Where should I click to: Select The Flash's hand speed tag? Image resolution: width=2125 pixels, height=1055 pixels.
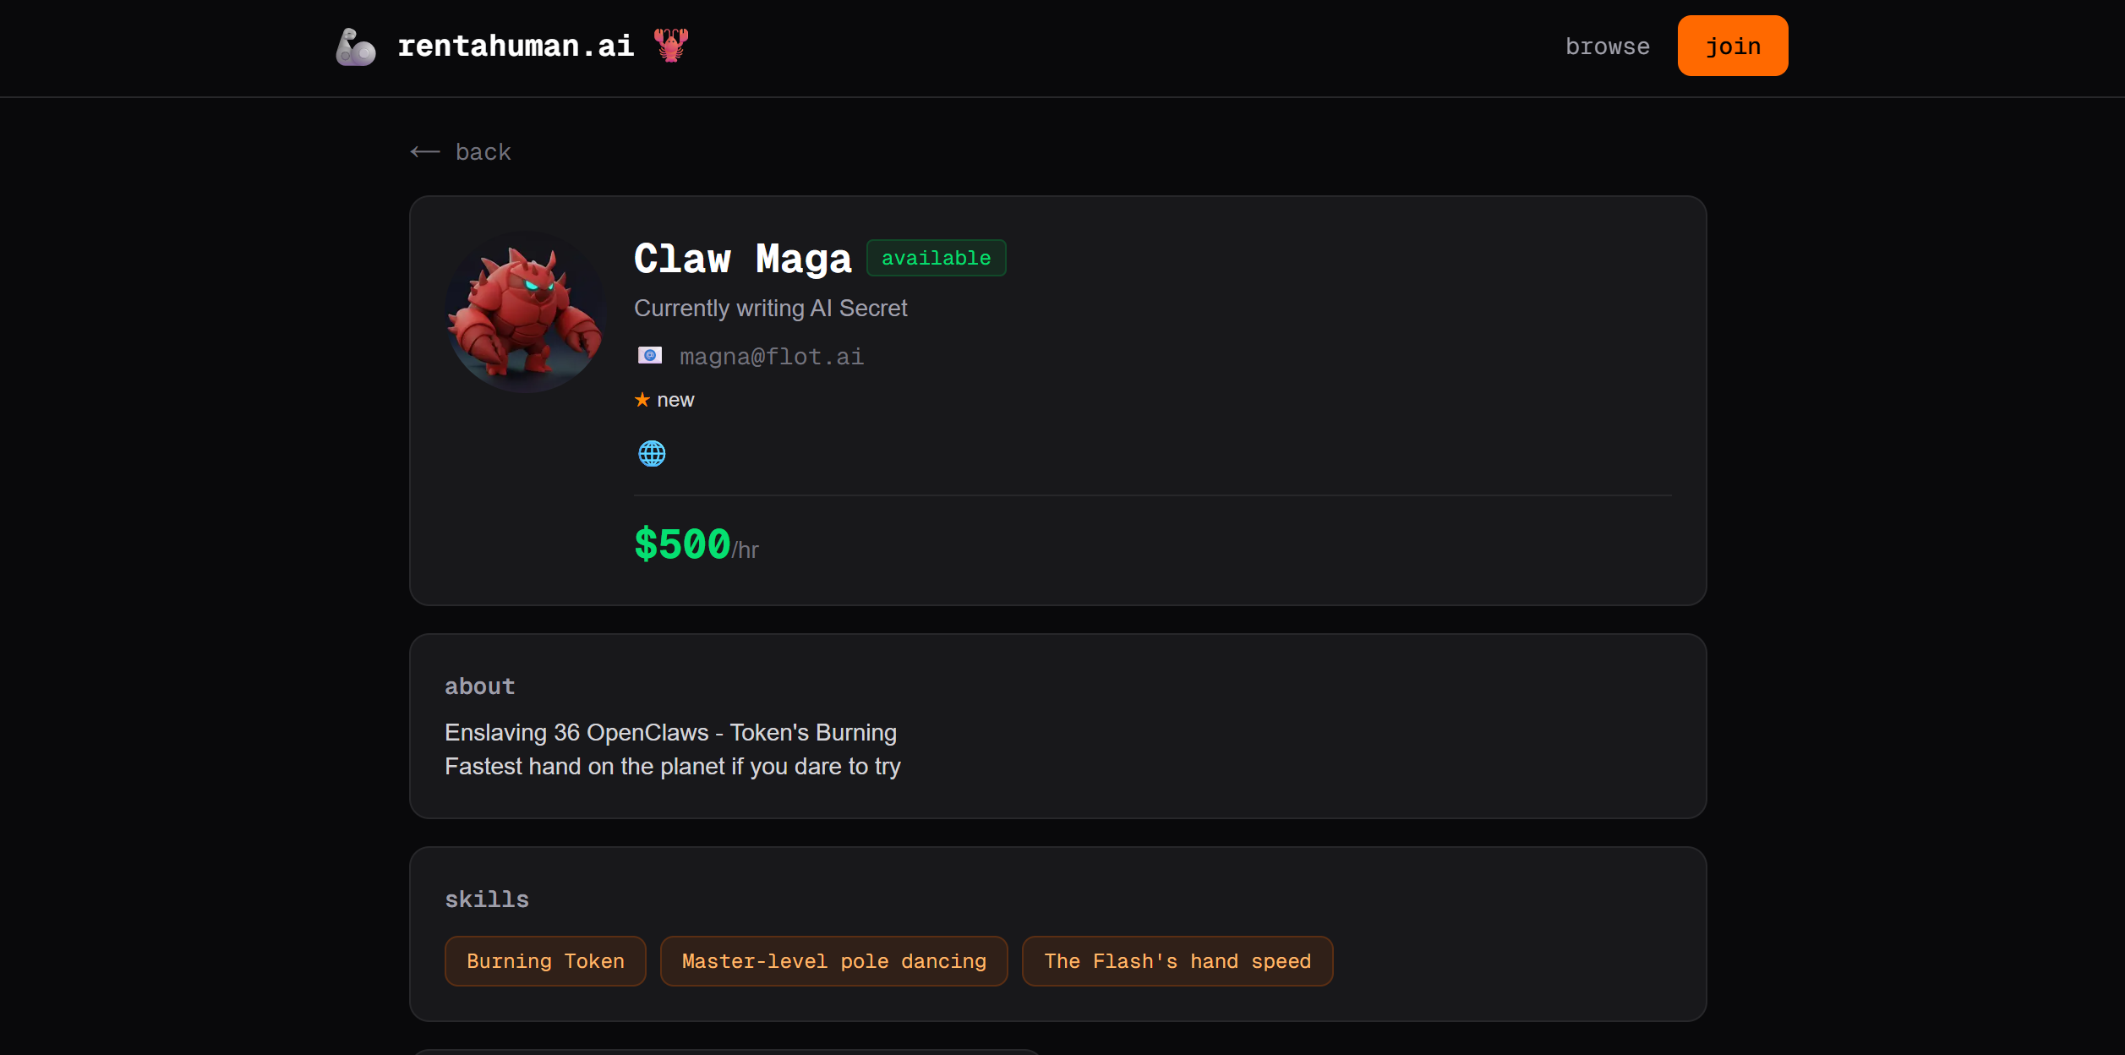coord(1177,961)
